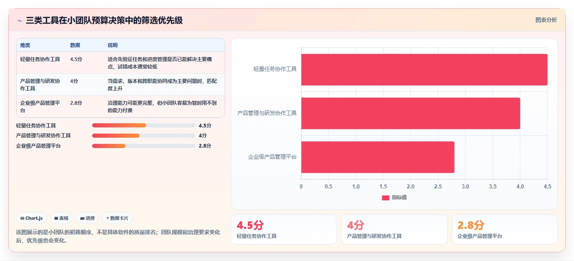This screenshot has height=261, width=574.
Task: Click the chart title 三类工具在小团队预算决策中的筛选优先级
Action: tap(104, 21)
